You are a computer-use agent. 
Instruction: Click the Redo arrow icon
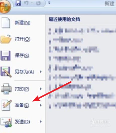pyautogui.click(x=38, y=3)
